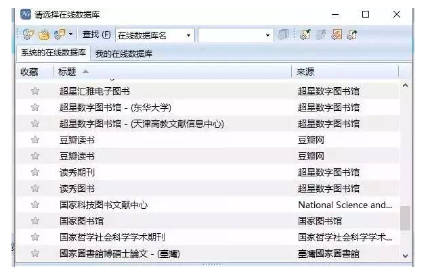The width and height of the screenshot is (432, 273).
Task: Click the NoteExpress app icon in title bar
Action: [x=26, y=14]
